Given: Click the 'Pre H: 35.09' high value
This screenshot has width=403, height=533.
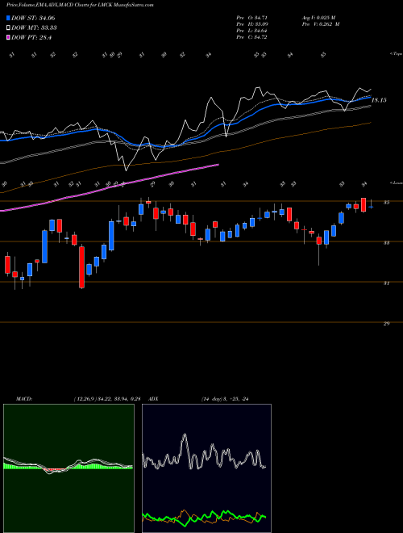Looking at the screenshot, I should point(251,24).
